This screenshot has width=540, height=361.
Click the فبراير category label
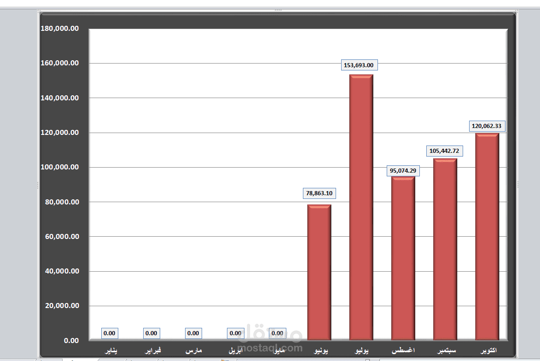click(x=153, y=351)
